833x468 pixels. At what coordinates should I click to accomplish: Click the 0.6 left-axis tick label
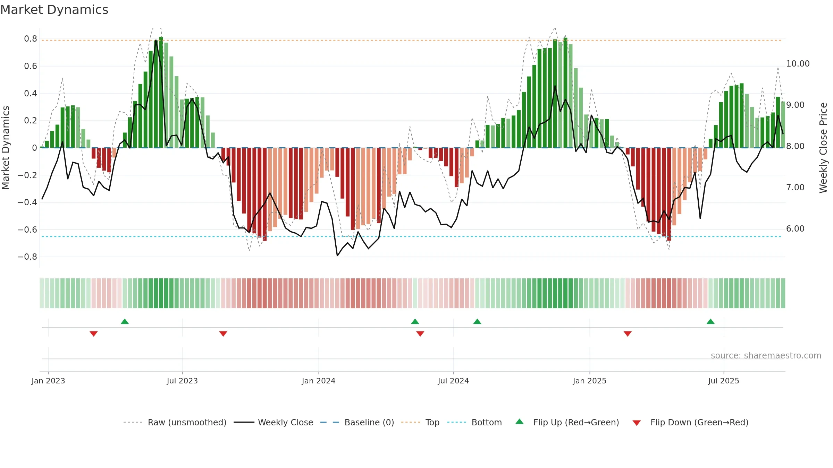tap(31, 66)
